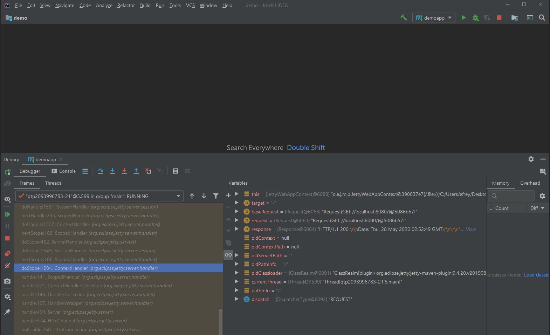550x335 pixels.
Task: Click the Load classes link
Action: tap(536, 275)
